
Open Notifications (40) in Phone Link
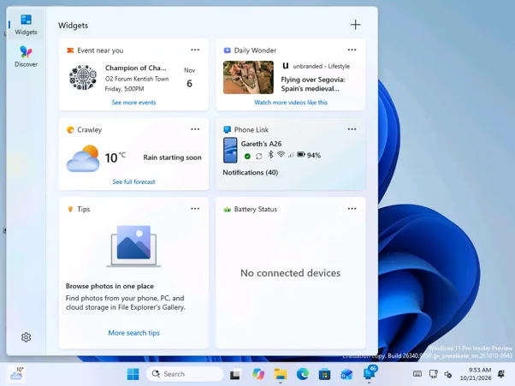point(251,173)
